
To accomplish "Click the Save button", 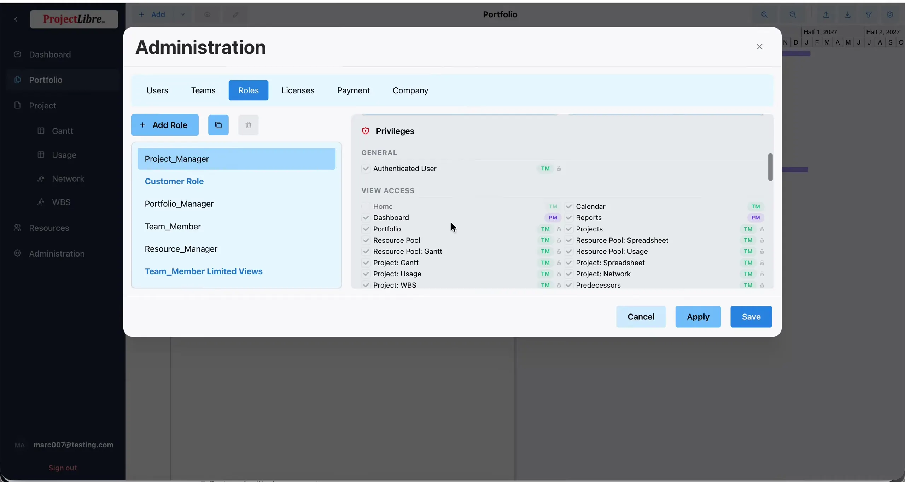I will (751, 317).
